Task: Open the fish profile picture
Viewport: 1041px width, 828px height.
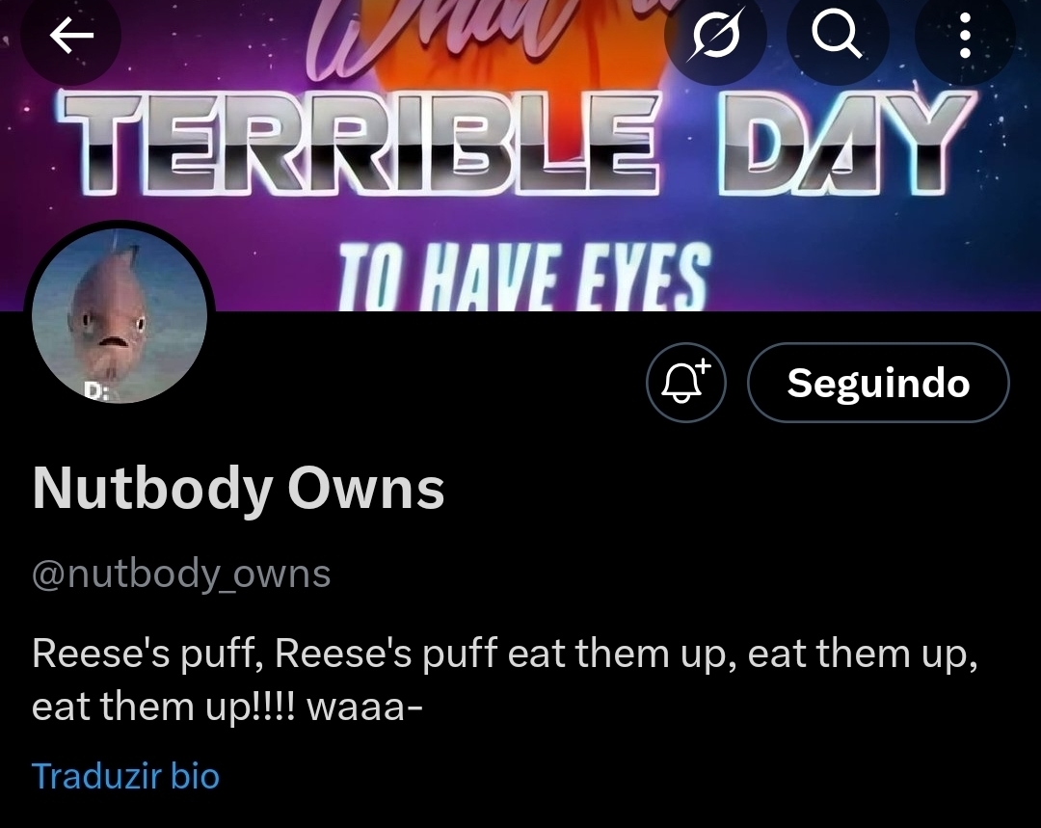Action: coord(120,316)
